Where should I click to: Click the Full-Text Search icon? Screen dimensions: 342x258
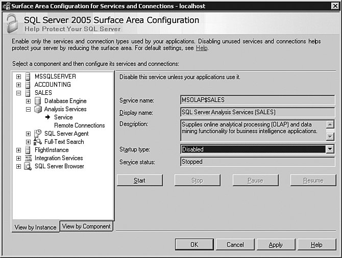point(37,142)
